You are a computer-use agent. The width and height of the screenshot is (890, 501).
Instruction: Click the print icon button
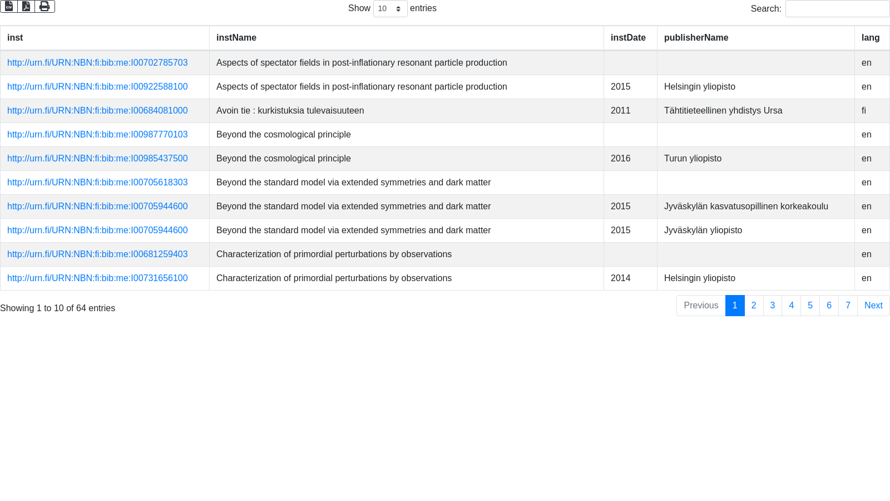[44, 6]
